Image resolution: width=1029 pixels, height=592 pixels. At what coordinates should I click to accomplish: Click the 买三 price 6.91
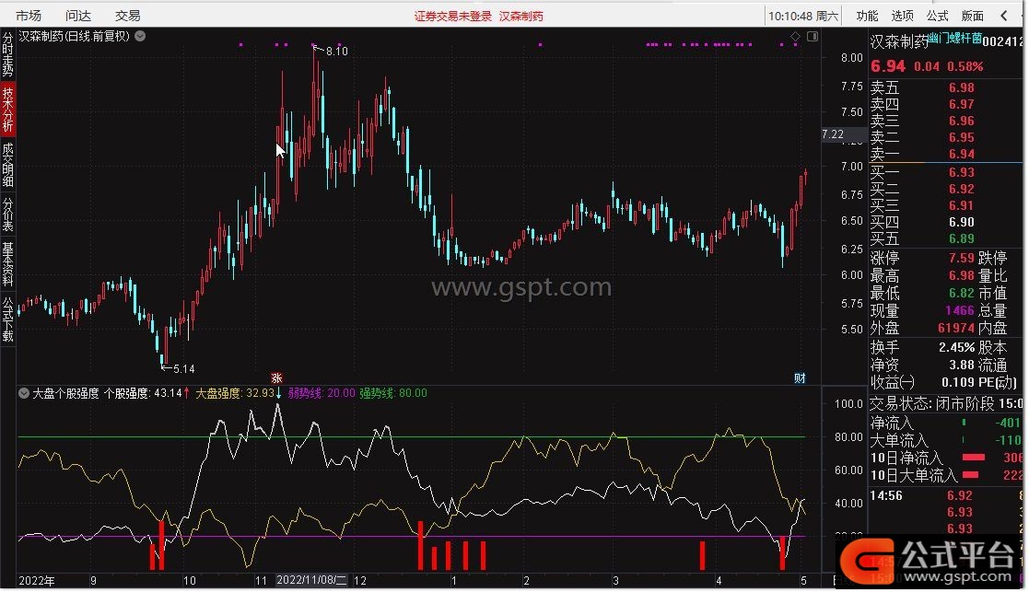(x=962, y=206)
